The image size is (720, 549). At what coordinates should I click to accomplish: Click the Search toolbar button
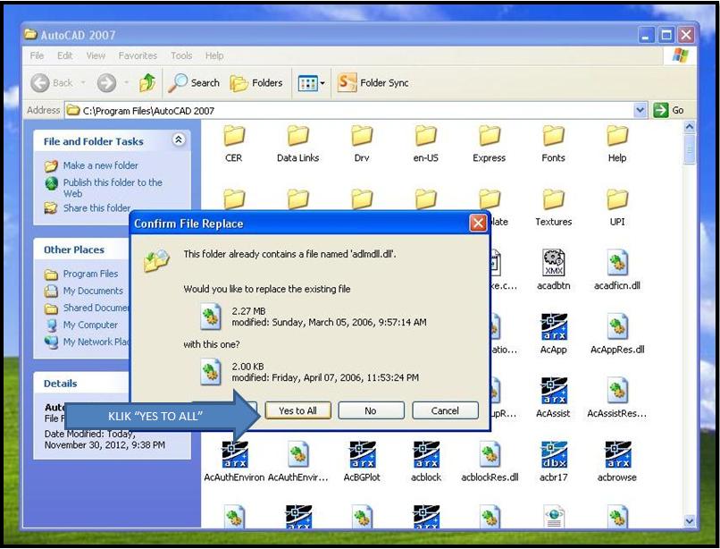194,83
